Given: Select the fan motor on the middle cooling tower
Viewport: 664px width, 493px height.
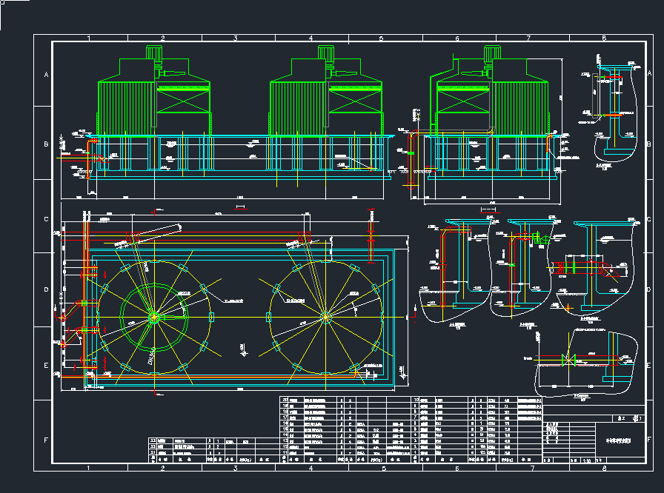Looking at the screenshot, I should [x=327, y=53].
